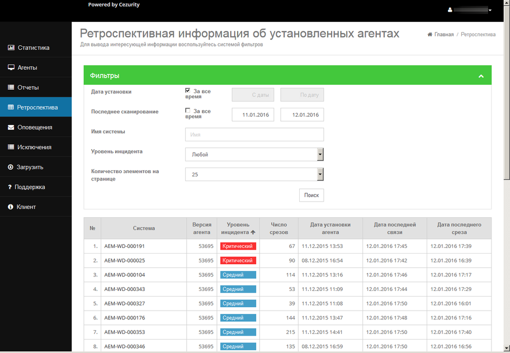Screen dimensions: 510x353
Task: Click system name AEM-WD-000327
Action: tap(125, 303)
